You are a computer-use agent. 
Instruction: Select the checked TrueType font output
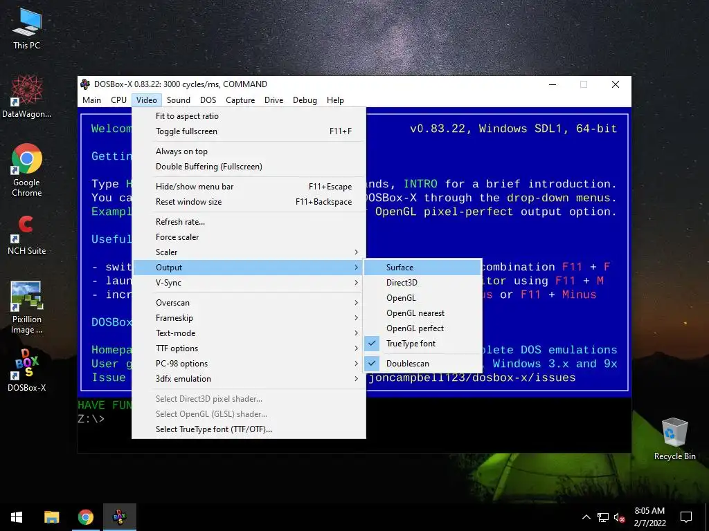(422, 344)
